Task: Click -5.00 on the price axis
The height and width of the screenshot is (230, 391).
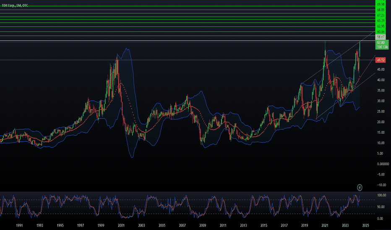Action: pos(381,174)
